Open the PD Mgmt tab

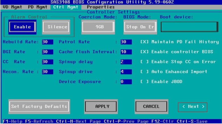click(x=37, y=7)
